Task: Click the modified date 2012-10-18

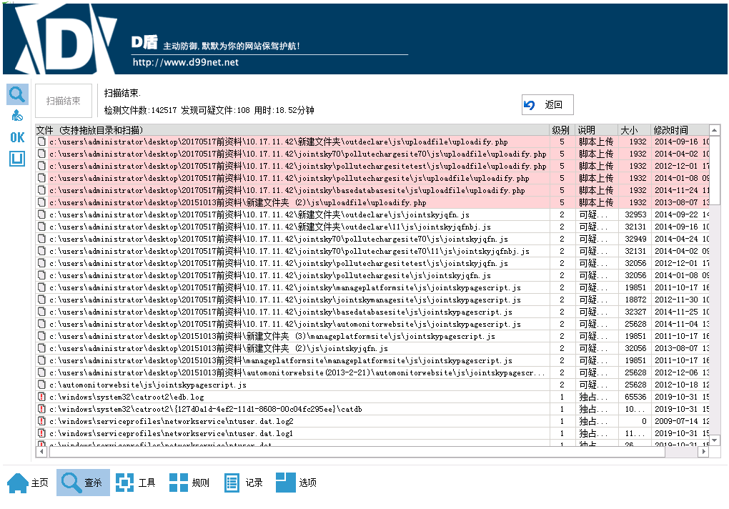Action: (x=676, y=385)
